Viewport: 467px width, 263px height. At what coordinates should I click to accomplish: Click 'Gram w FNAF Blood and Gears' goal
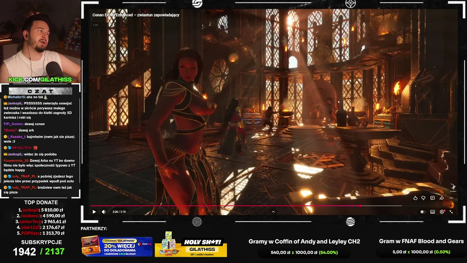pos(421,241)
